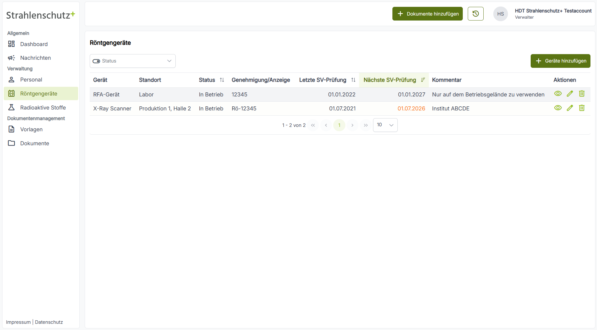
Task: Sort table by Status column arrows
Action: coord(222,80)
